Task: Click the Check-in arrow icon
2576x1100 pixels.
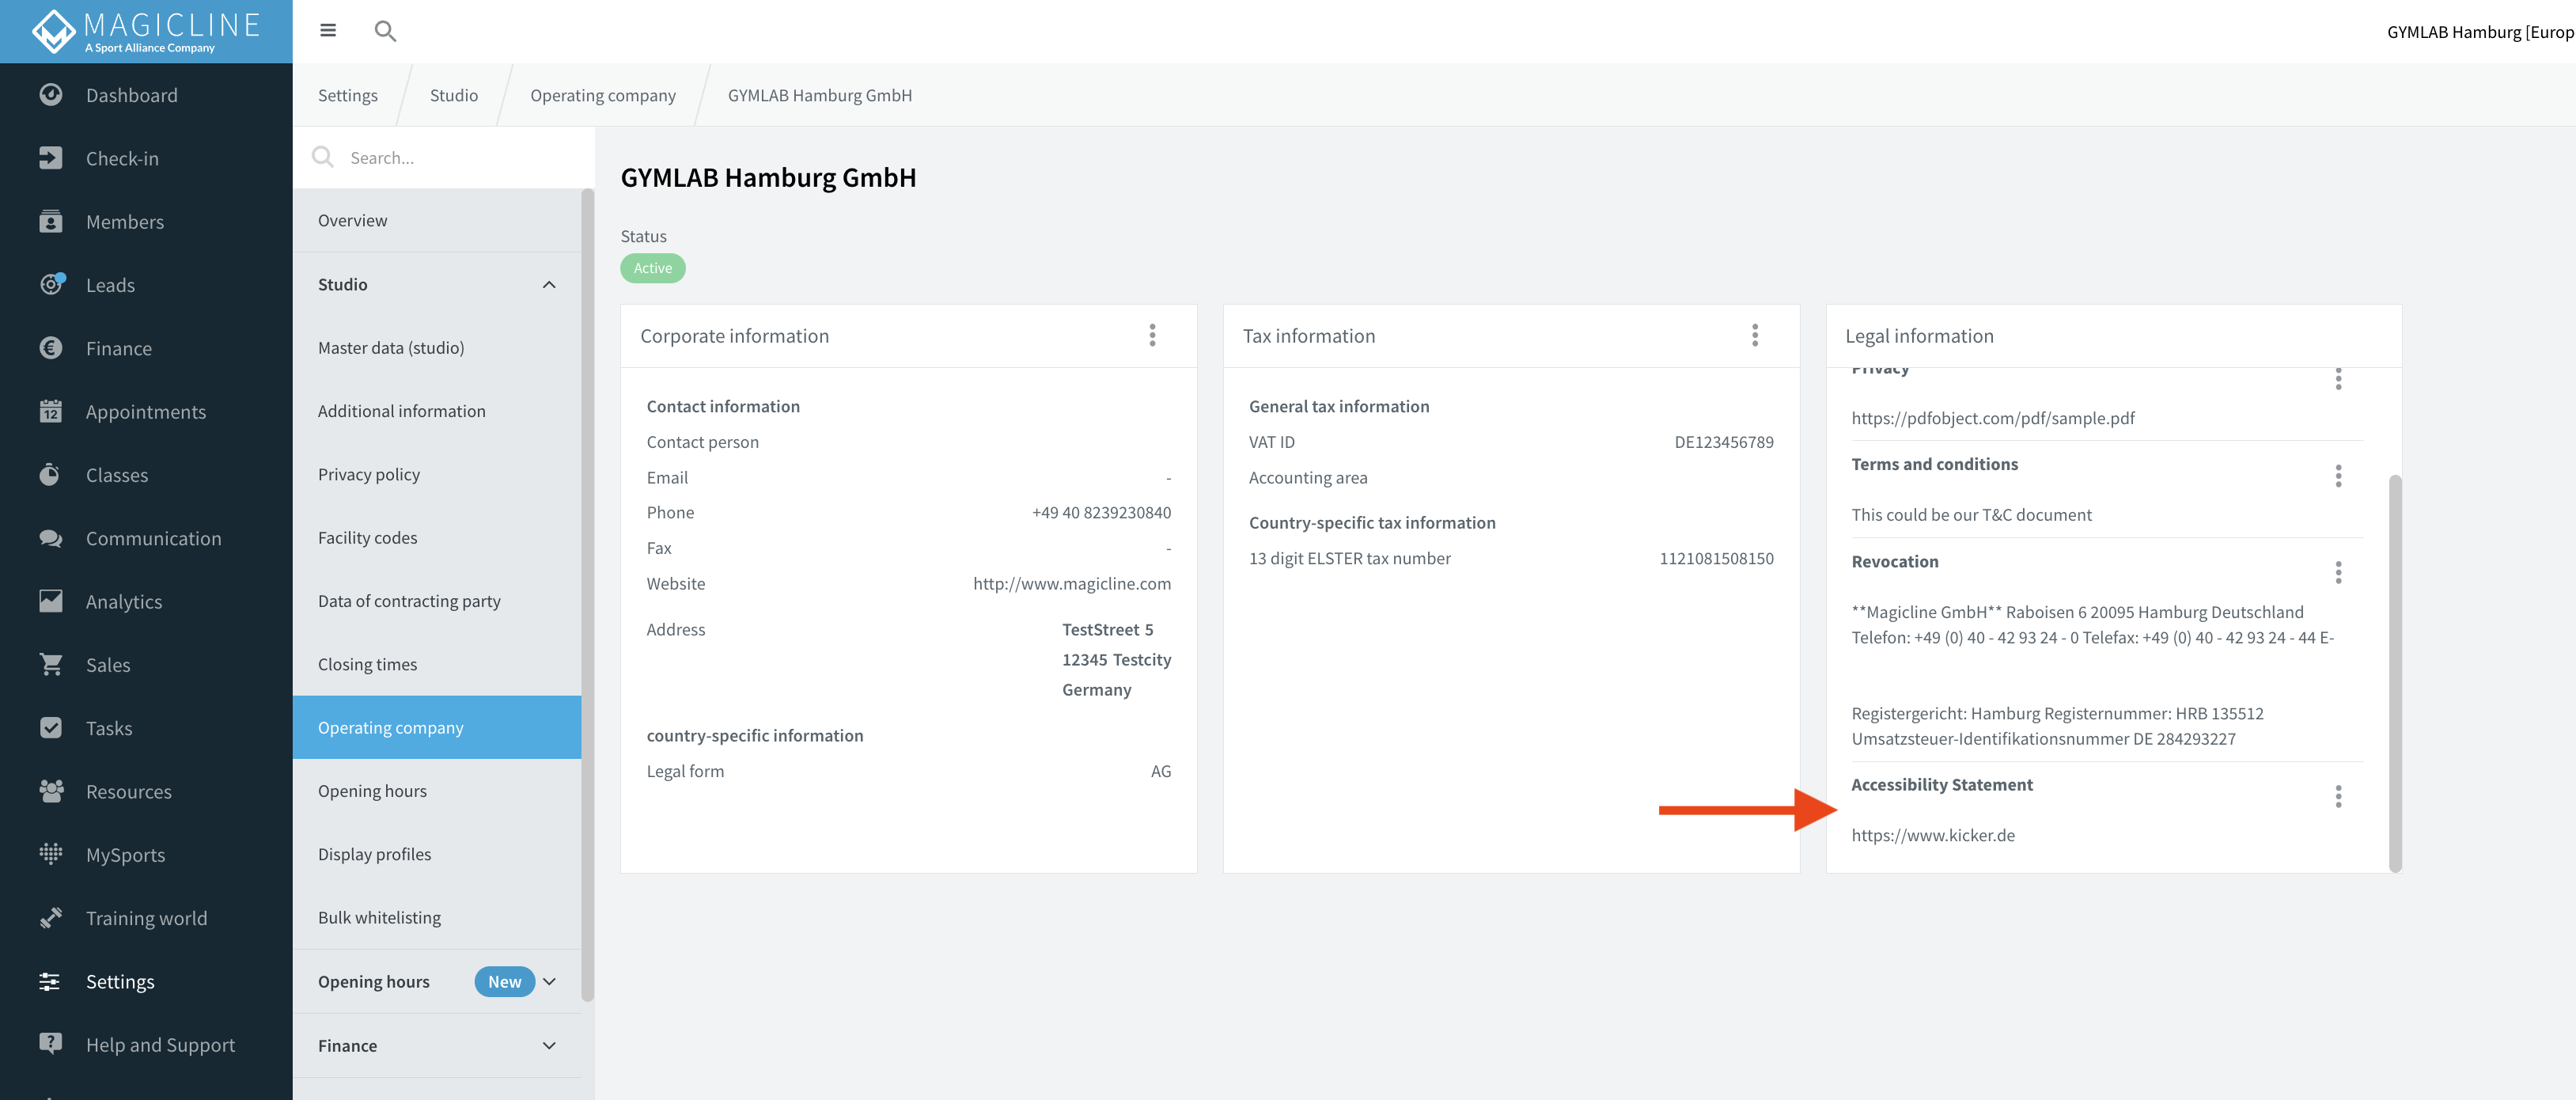Action: click(x=51, y=158)
